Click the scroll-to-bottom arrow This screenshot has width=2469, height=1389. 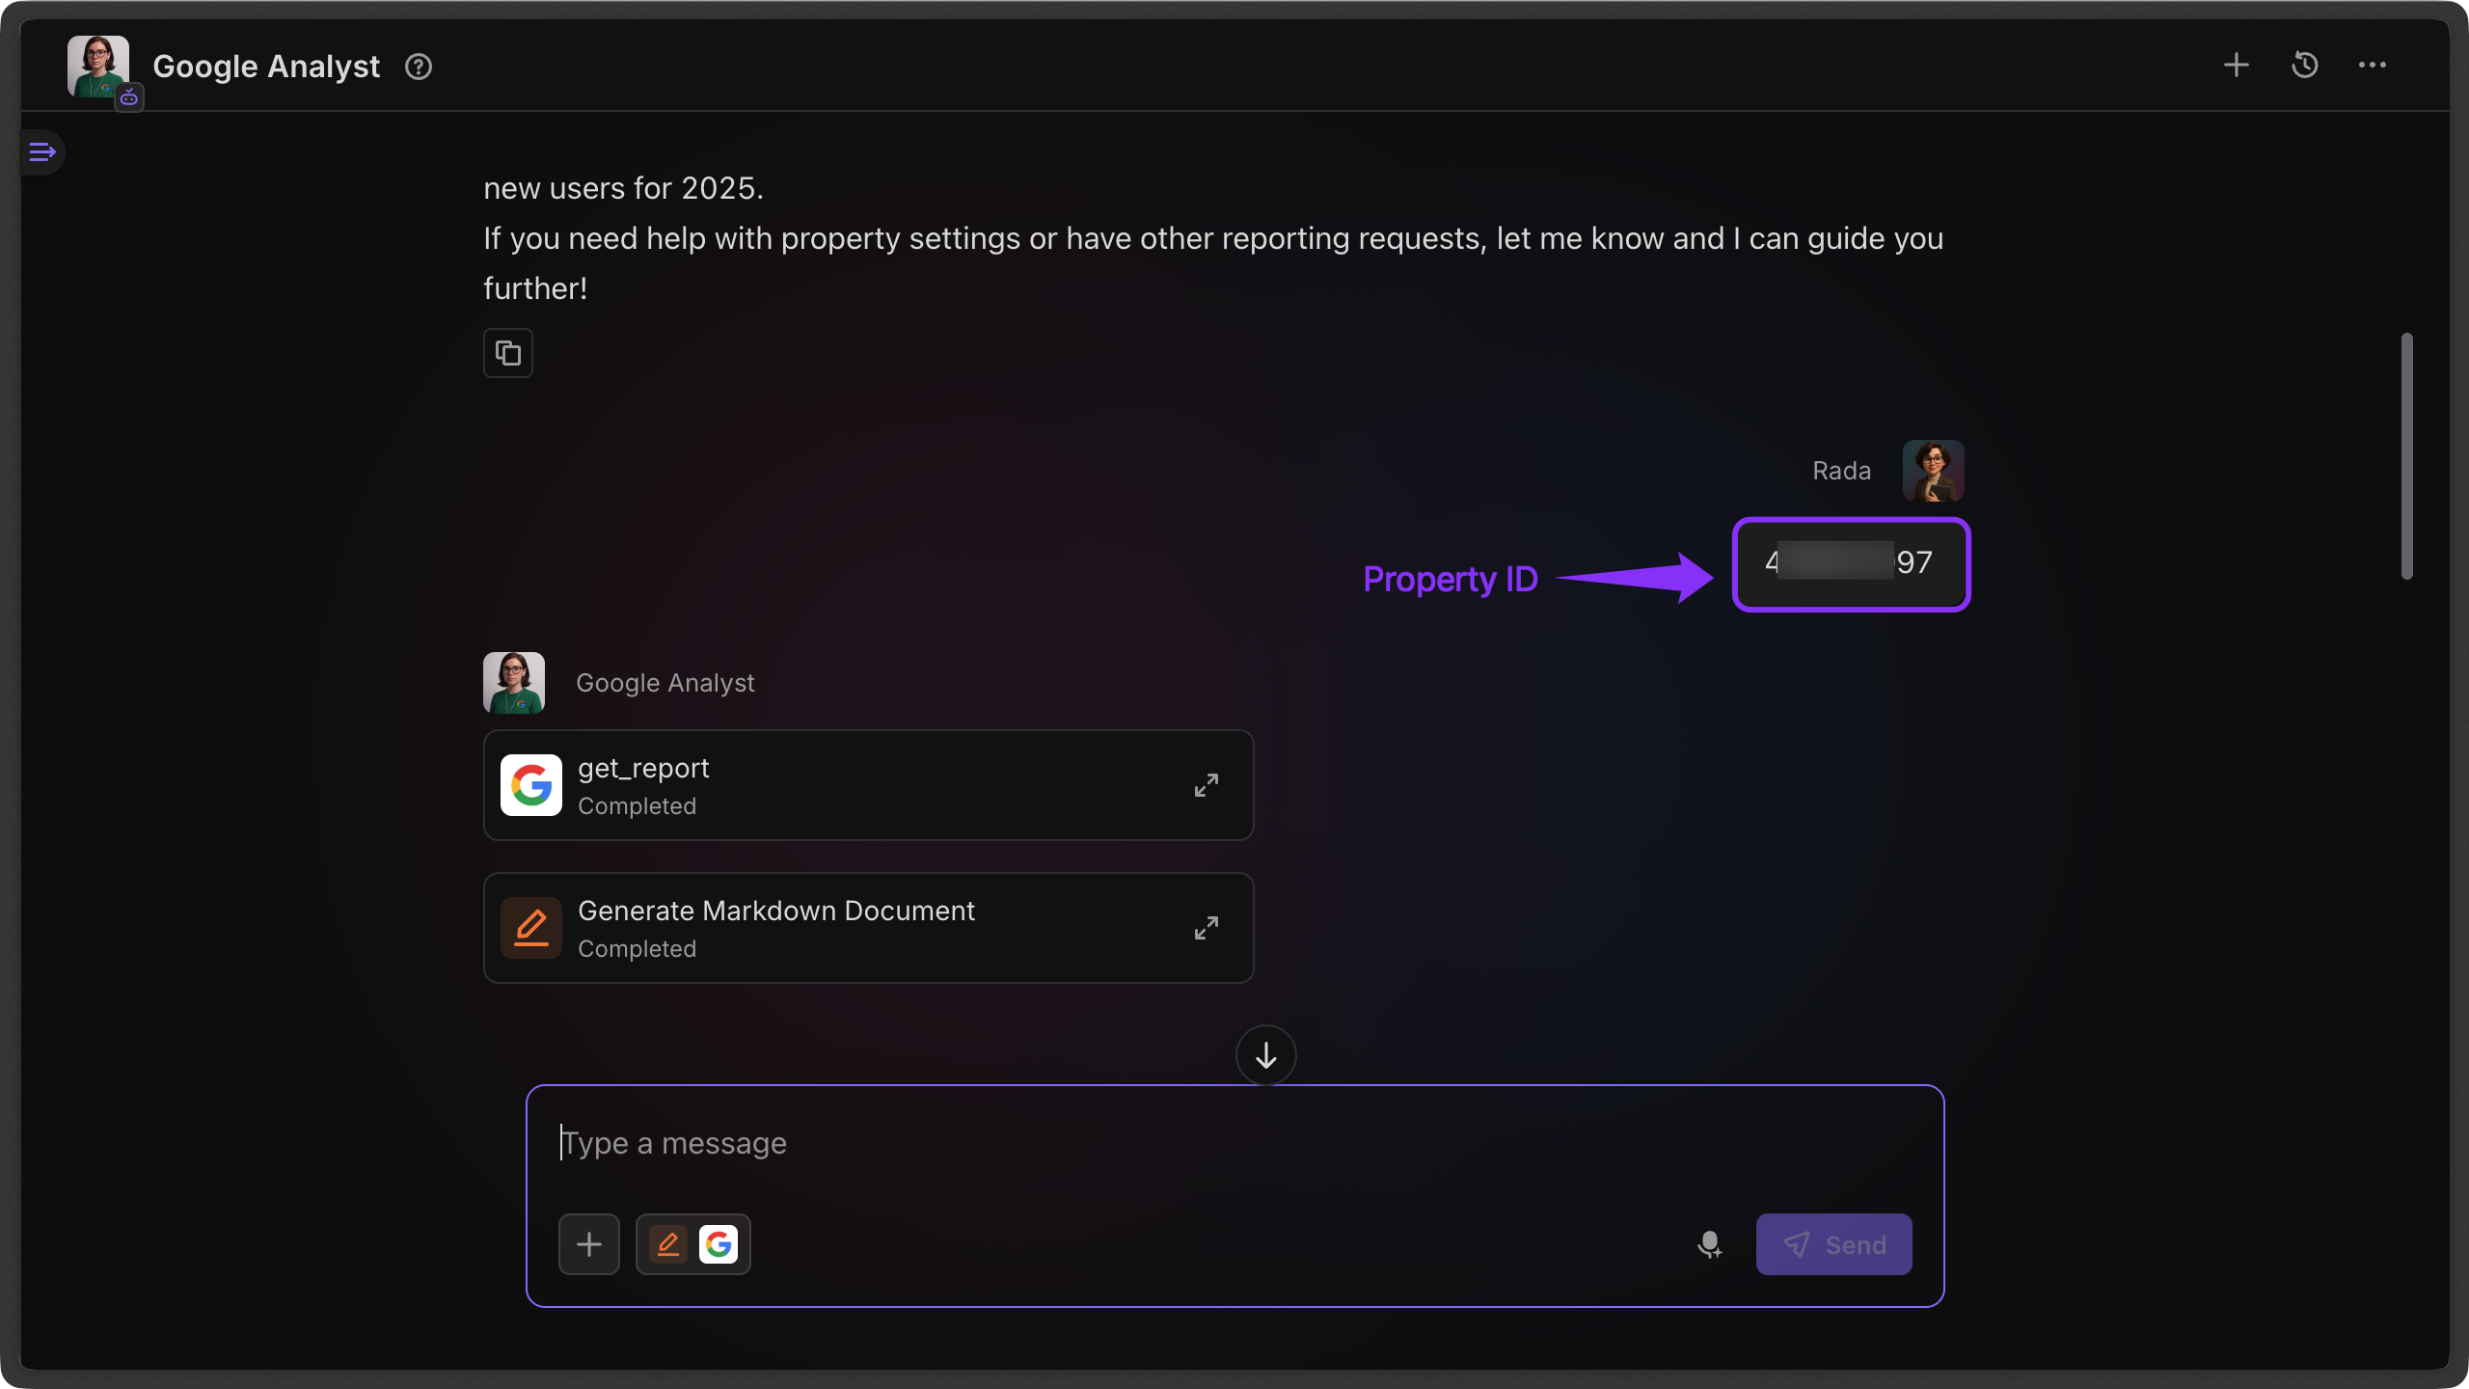1265,1054
